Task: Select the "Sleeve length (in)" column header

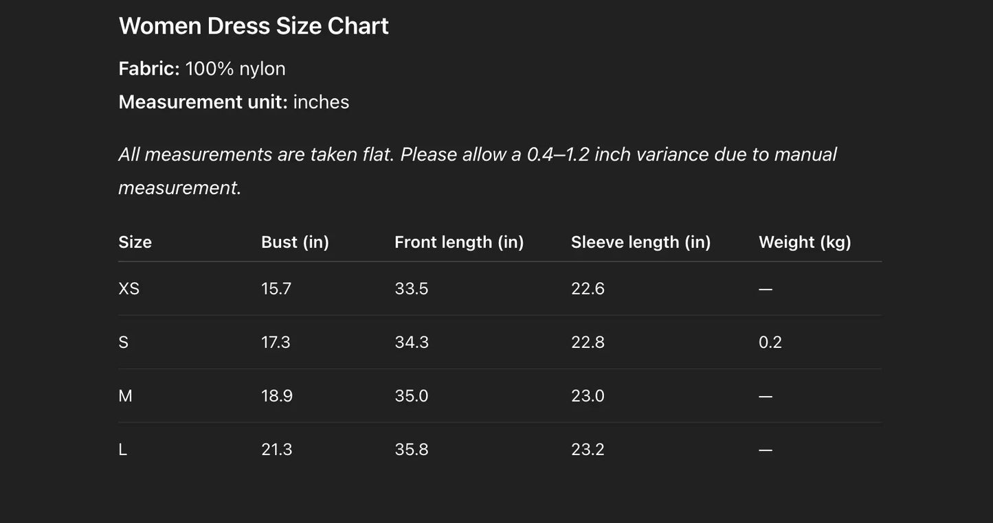Action: coord(640,242)
